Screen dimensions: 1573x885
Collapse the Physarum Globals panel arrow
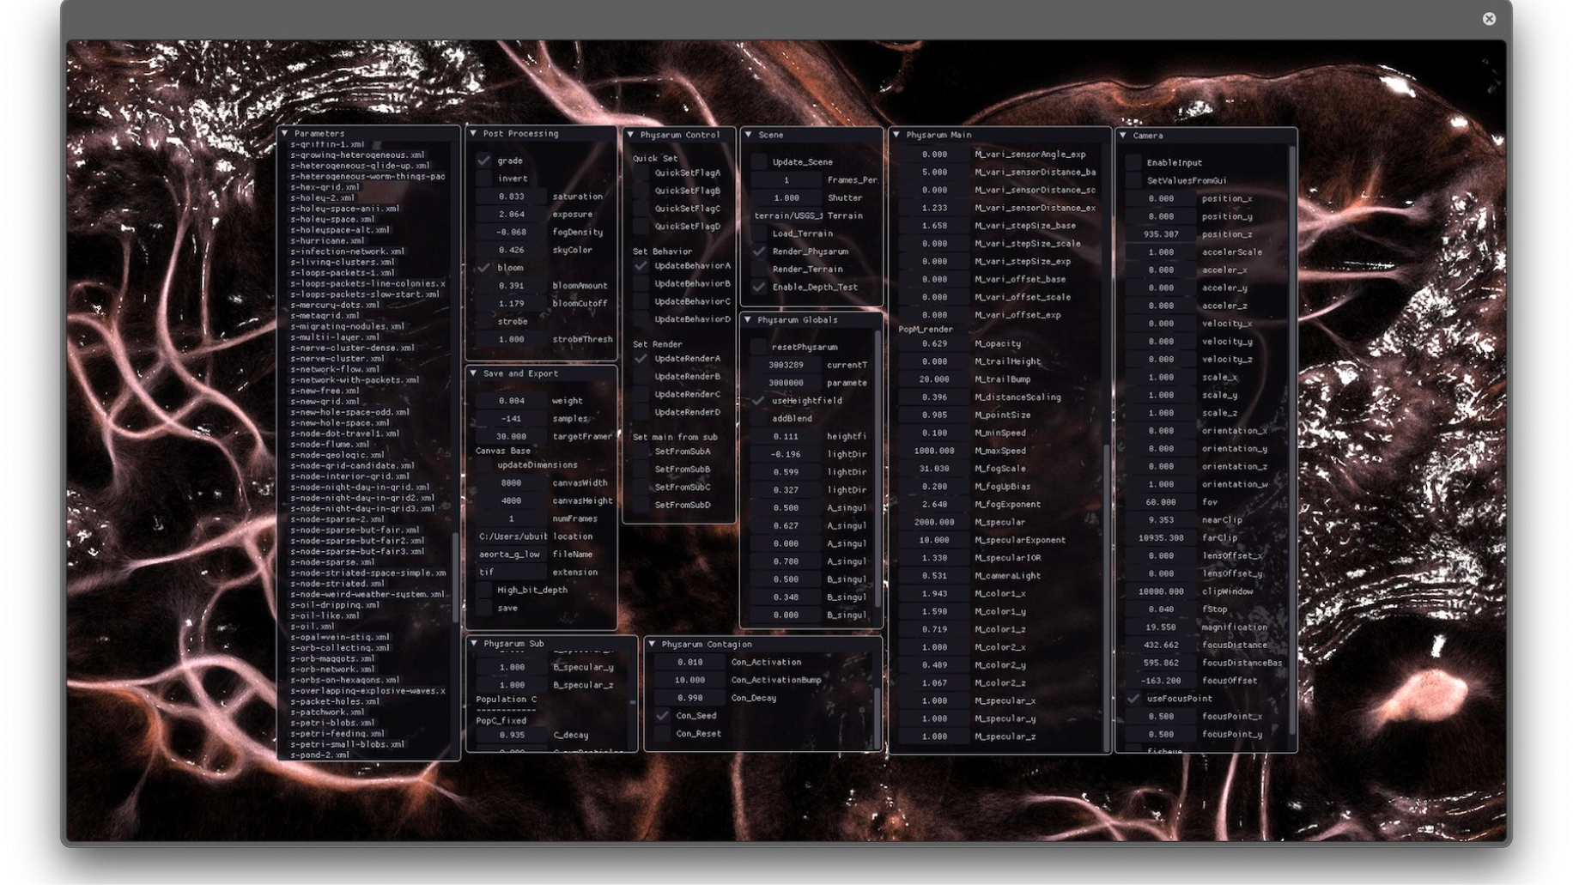[748, 319]
